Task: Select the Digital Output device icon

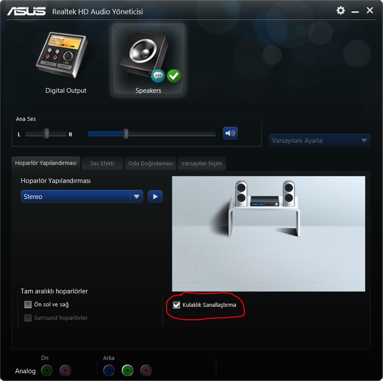Action: tap(62, 55)
